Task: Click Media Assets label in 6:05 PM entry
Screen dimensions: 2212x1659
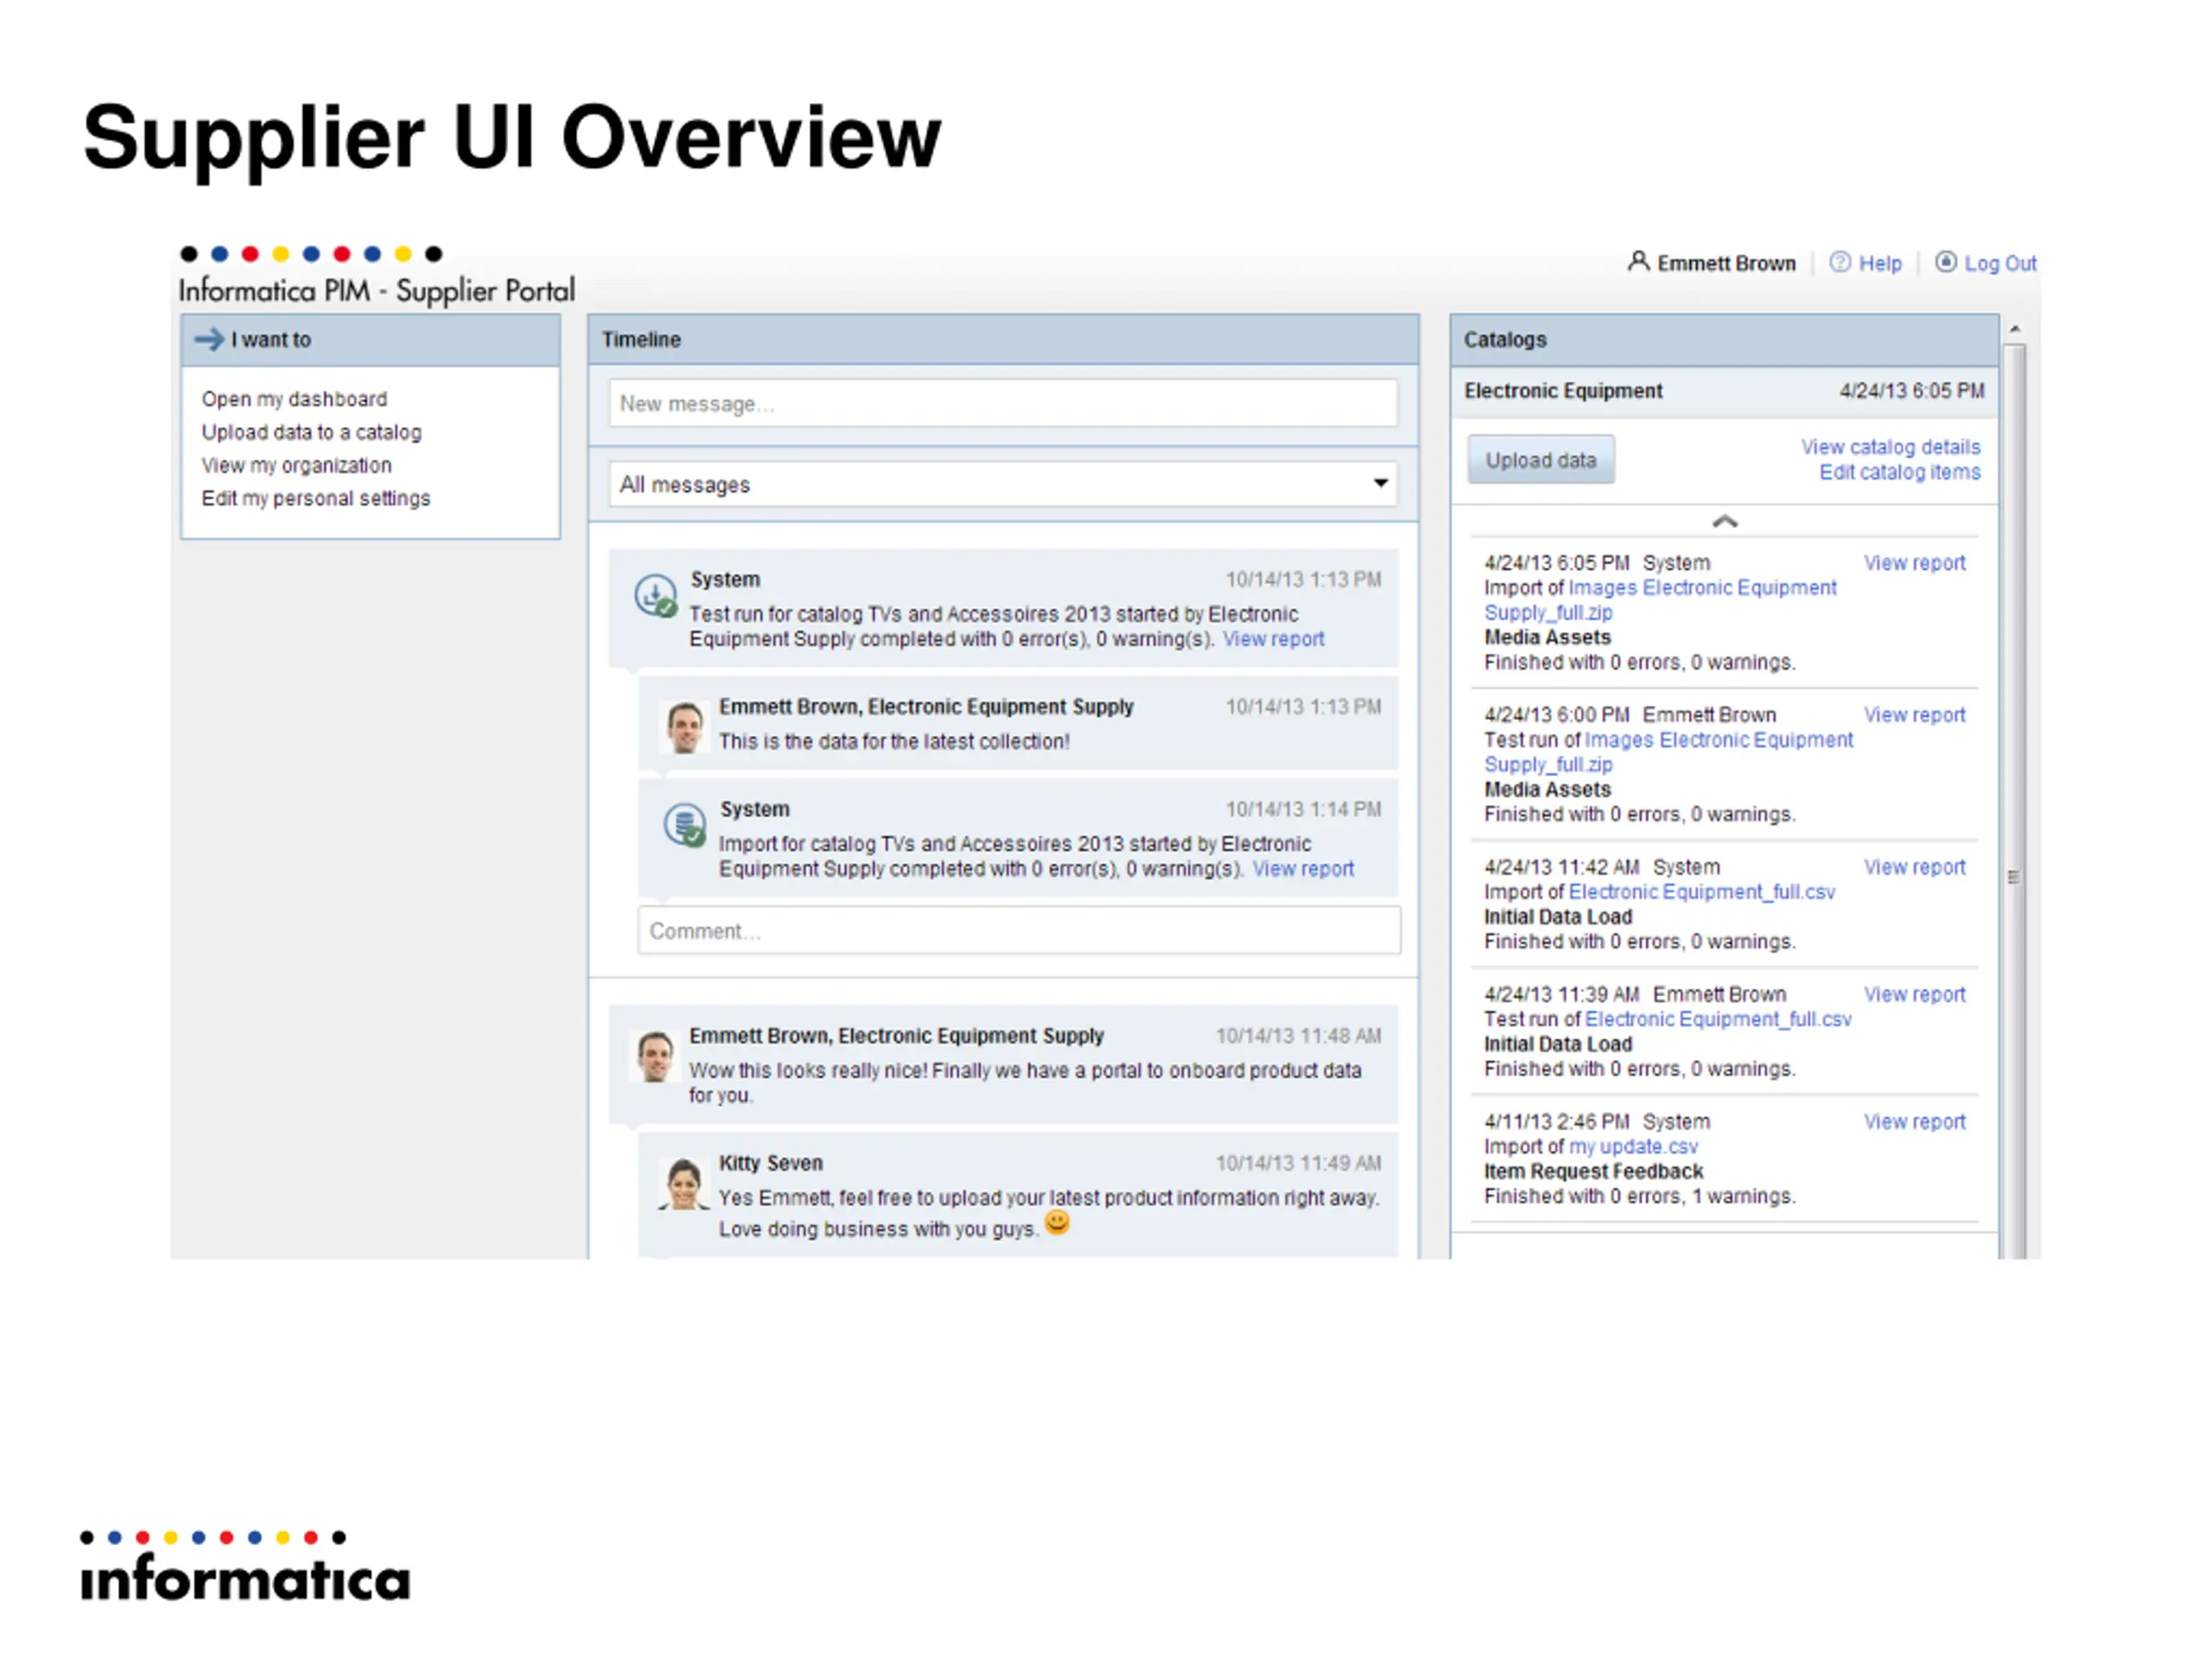Action: (x=1547, y=637)
